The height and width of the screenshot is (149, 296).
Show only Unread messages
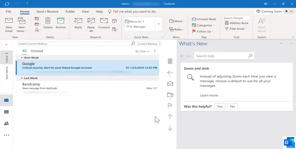coord(37,51)
